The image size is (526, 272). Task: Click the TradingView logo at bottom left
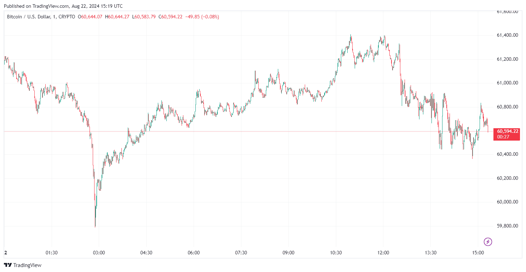[x=23, y=265]
